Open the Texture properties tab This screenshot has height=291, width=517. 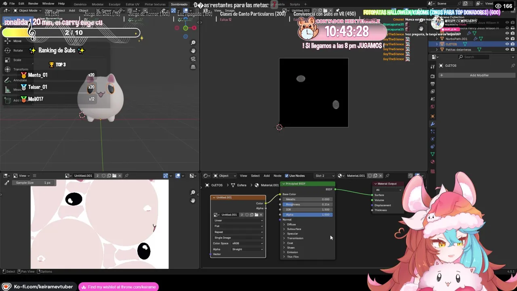coord(433,171)
